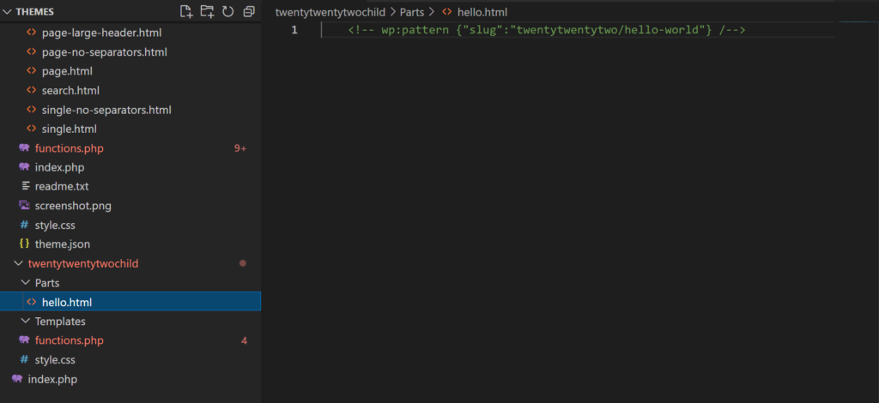Refresh the Explorer file tree
The width and height of the screenshot is (879, 403).
[x=227, y=12]
